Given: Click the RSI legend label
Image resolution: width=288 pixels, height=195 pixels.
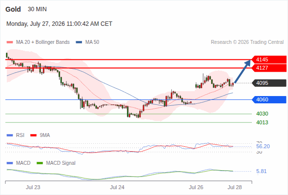Looking at the screenshot, I should 20,136.
